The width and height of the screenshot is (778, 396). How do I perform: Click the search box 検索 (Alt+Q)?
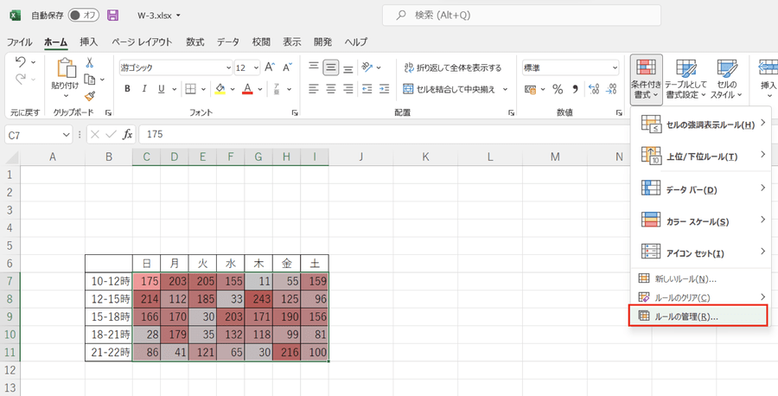(521, 16)
